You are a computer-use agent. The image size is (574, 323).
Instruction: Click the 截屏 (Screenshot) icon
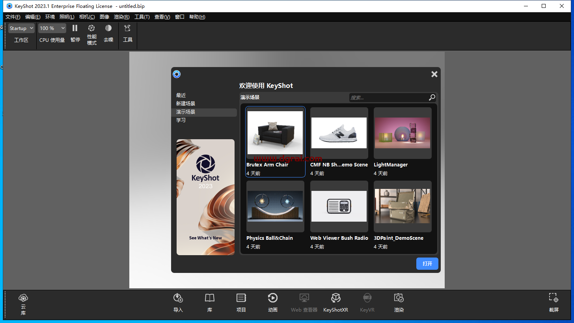click(x=553, y=303)
